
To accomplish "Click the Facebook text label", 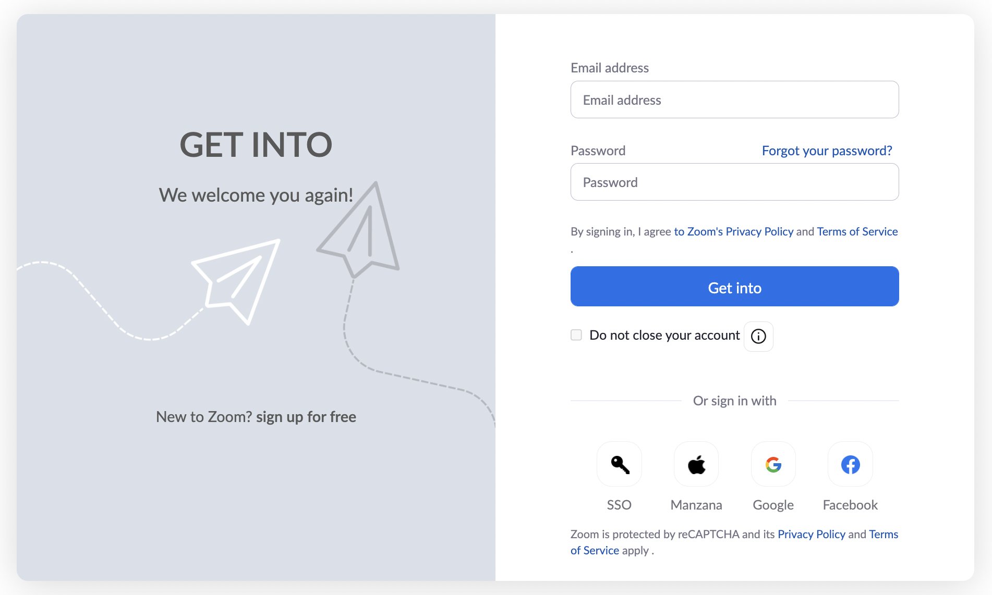I will [850, 505].
